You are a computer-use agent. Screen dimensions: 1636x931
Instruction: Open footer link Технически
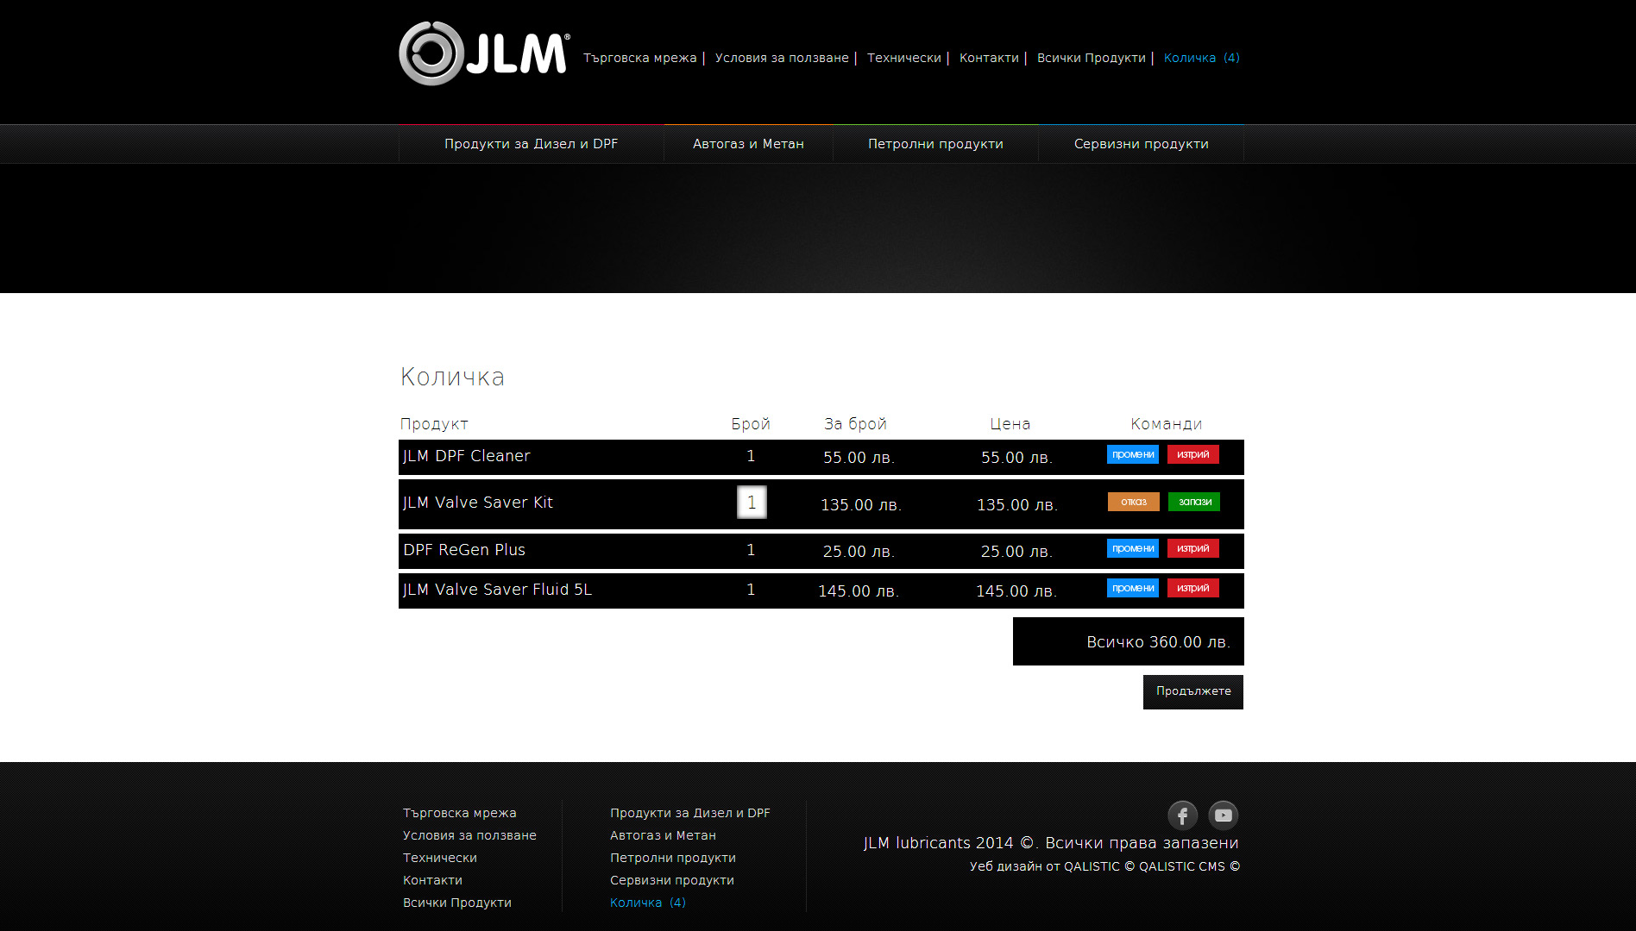(440, 858)
